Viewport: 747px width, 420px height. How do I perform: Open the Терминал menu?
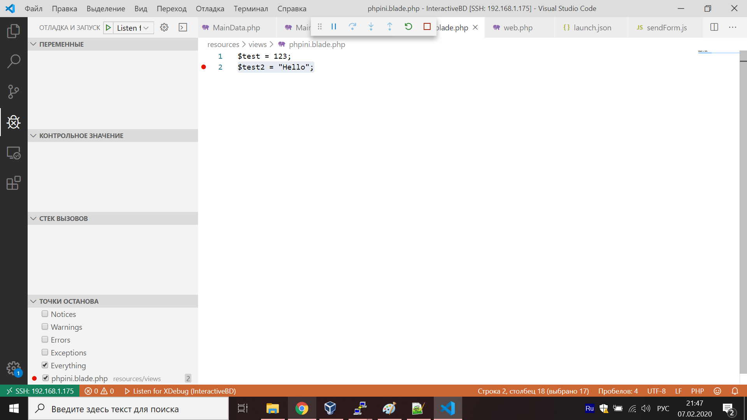pyautogui.click(x=251, y=9)
